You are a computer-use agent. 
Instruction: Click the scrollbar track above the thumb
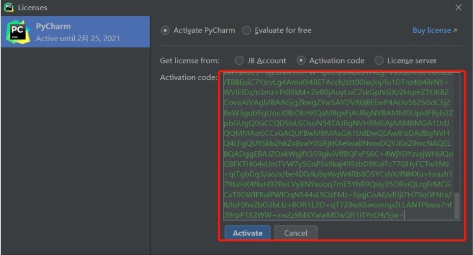pyautogui.click(x=457, y=127)
